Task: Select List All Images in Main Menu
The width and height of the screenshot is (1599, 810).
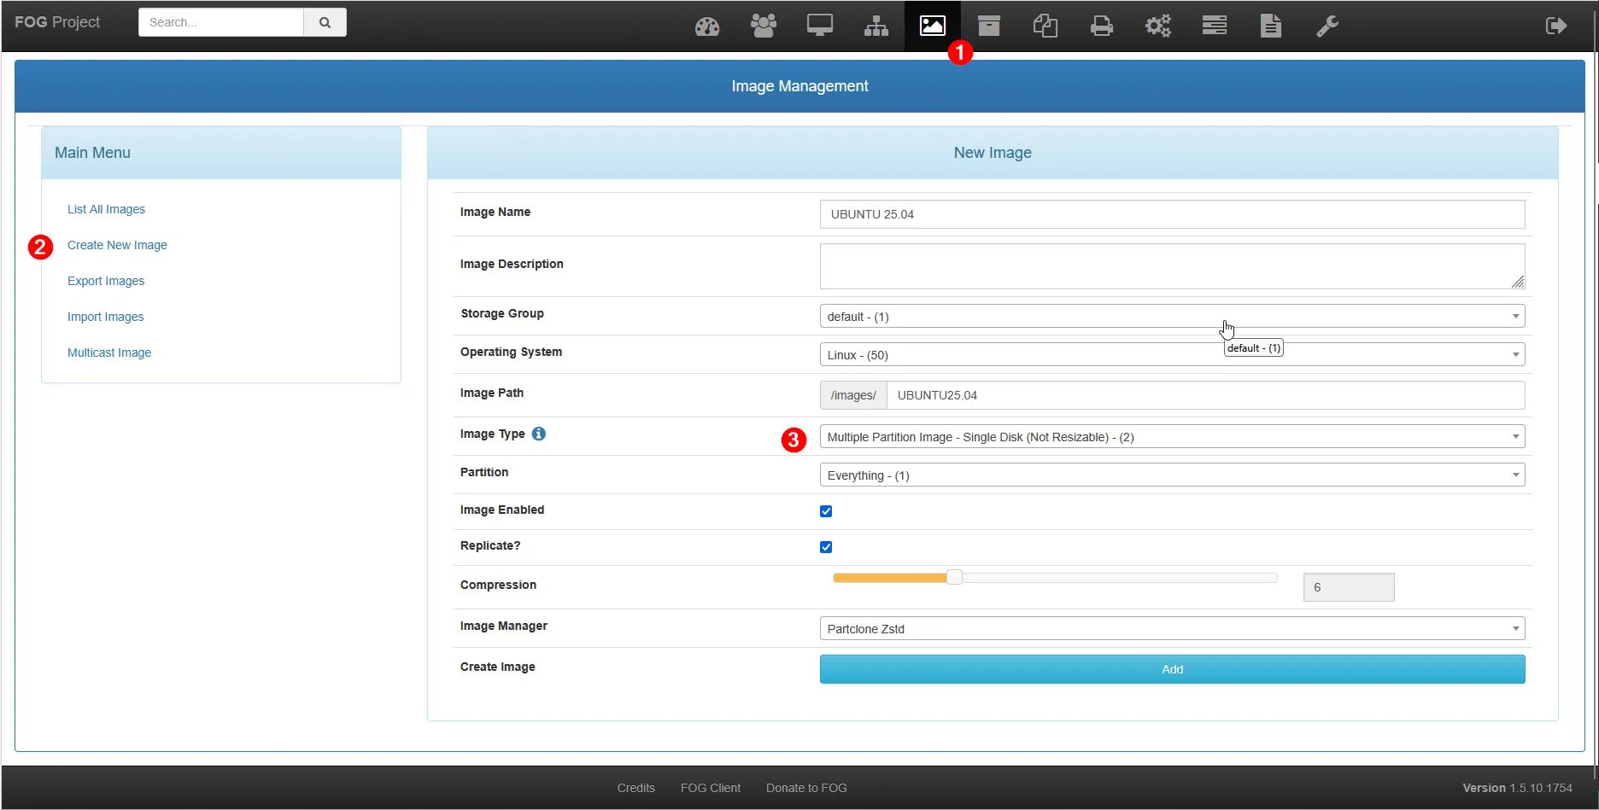Action: click(x=106, y=209)
